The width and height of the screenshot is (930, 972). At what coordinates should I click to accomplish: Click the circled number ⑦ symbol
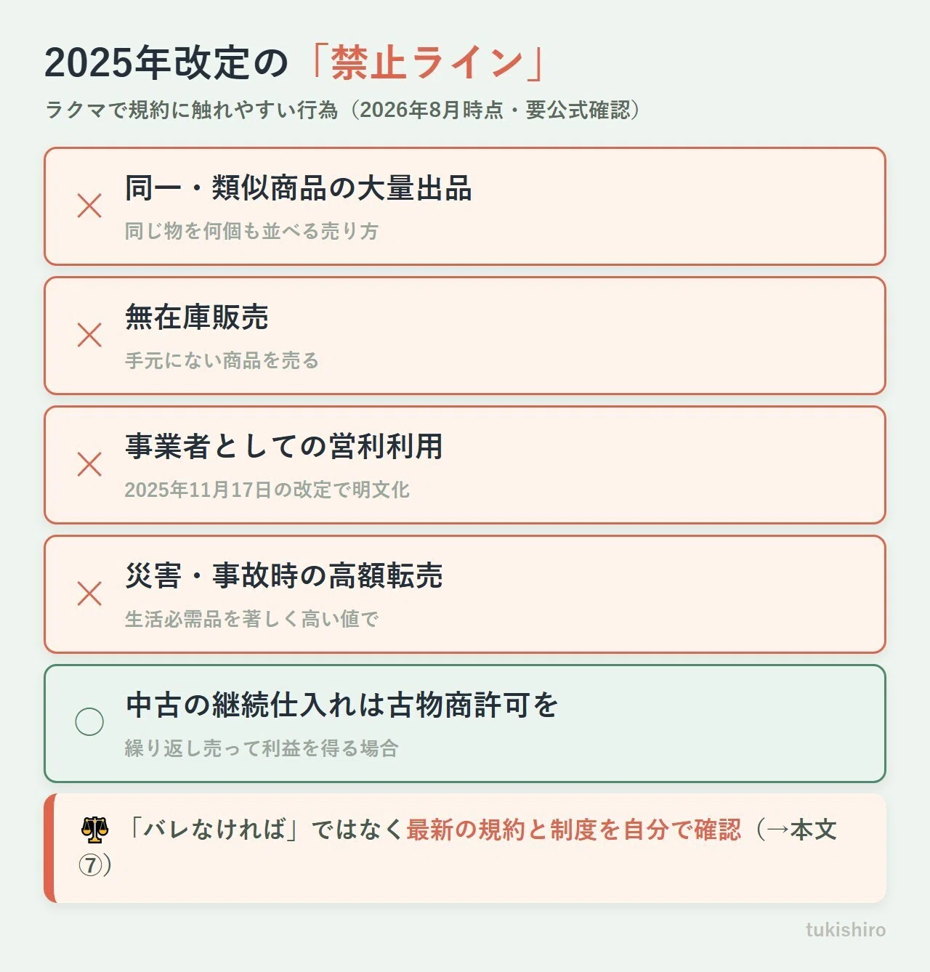click(91, 865)
